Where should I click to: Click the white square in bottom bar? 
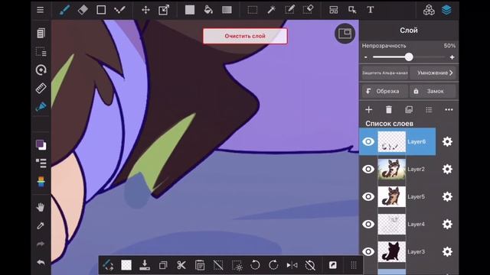click(x=126, y=265)
